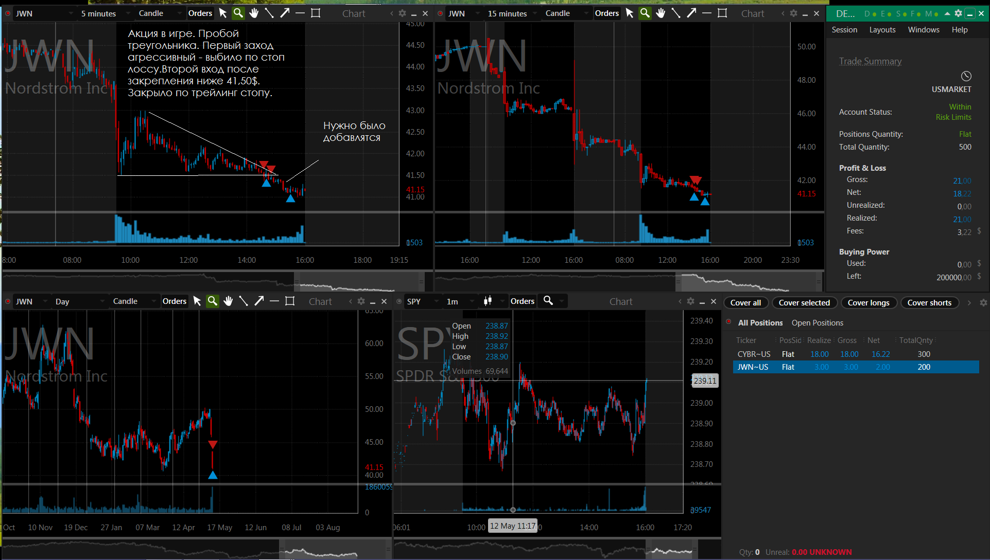Pick trend line tool in 15 minutes chart
The height and width of the screenshot is (560, 990).
(676, 13)
